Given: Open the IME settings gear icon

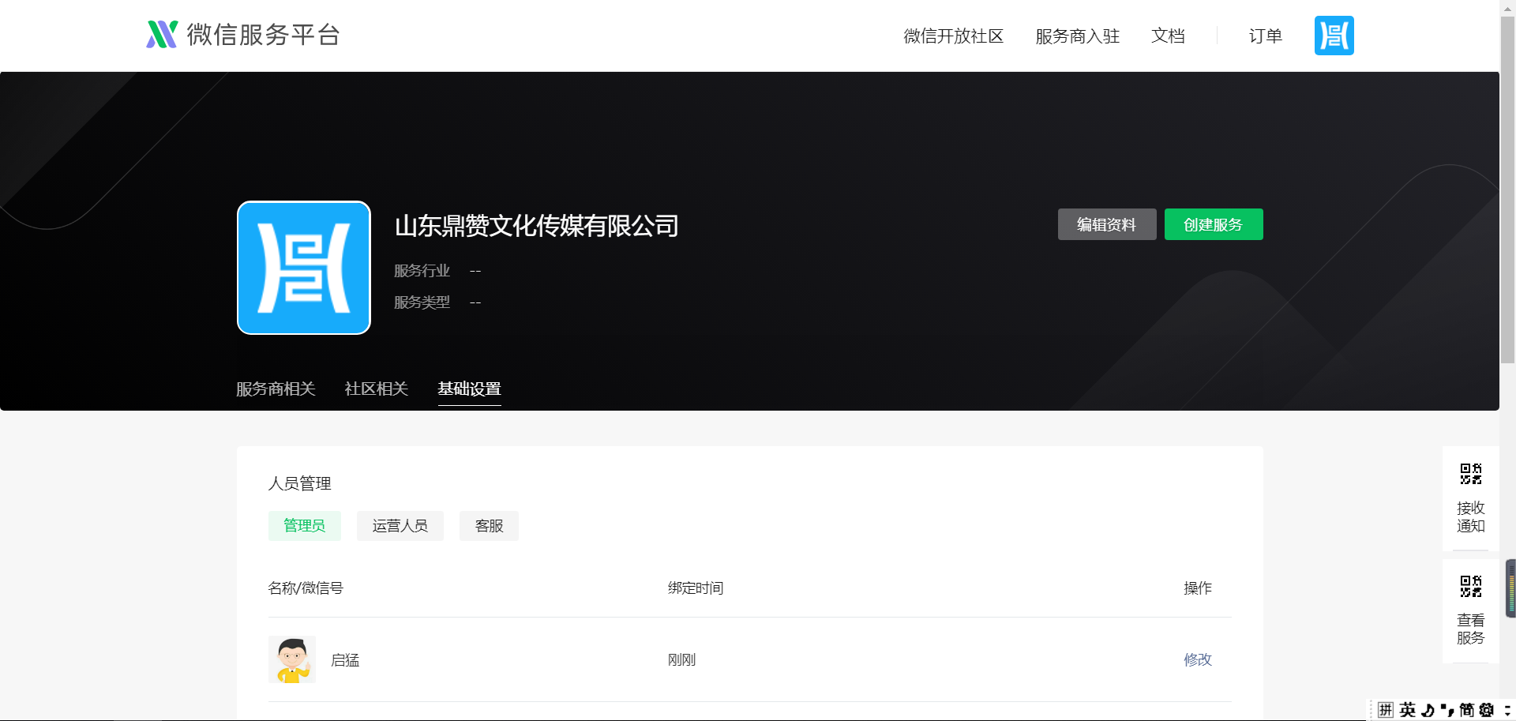Looking at the screenshot, I should [1487, 710].
